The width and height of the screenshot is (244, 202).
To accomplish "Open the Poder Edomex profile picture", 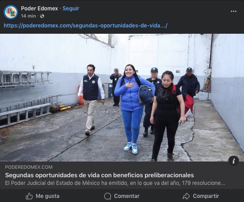I will (11, 12).
